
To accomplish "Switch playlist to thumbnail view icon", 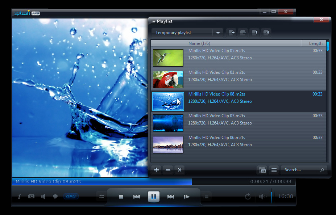I will tap(262, 170).
